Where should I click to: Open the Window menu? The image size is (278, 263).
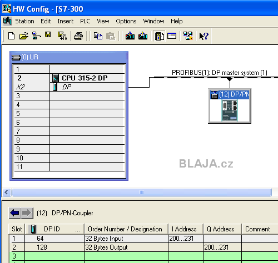point(153,21)
